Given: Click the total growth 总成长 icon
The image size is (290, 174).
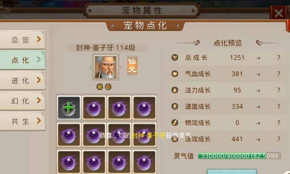Looking at the screenshot, I should tap(175, 57).
